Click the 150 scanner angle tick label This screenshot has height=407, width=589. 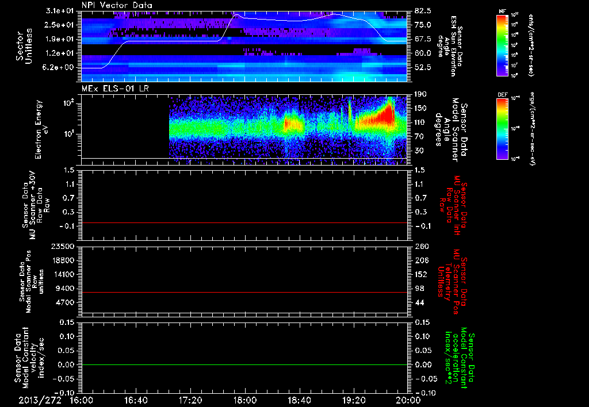[421, 109]
